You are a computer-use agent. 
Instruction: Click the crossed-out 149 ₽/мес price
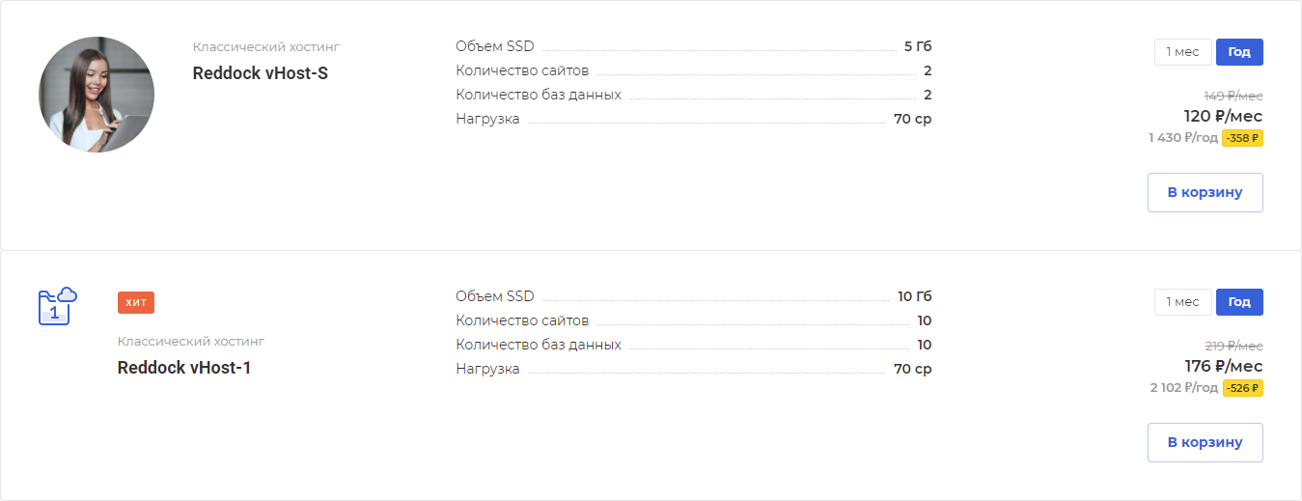(x=1233, y=96)
